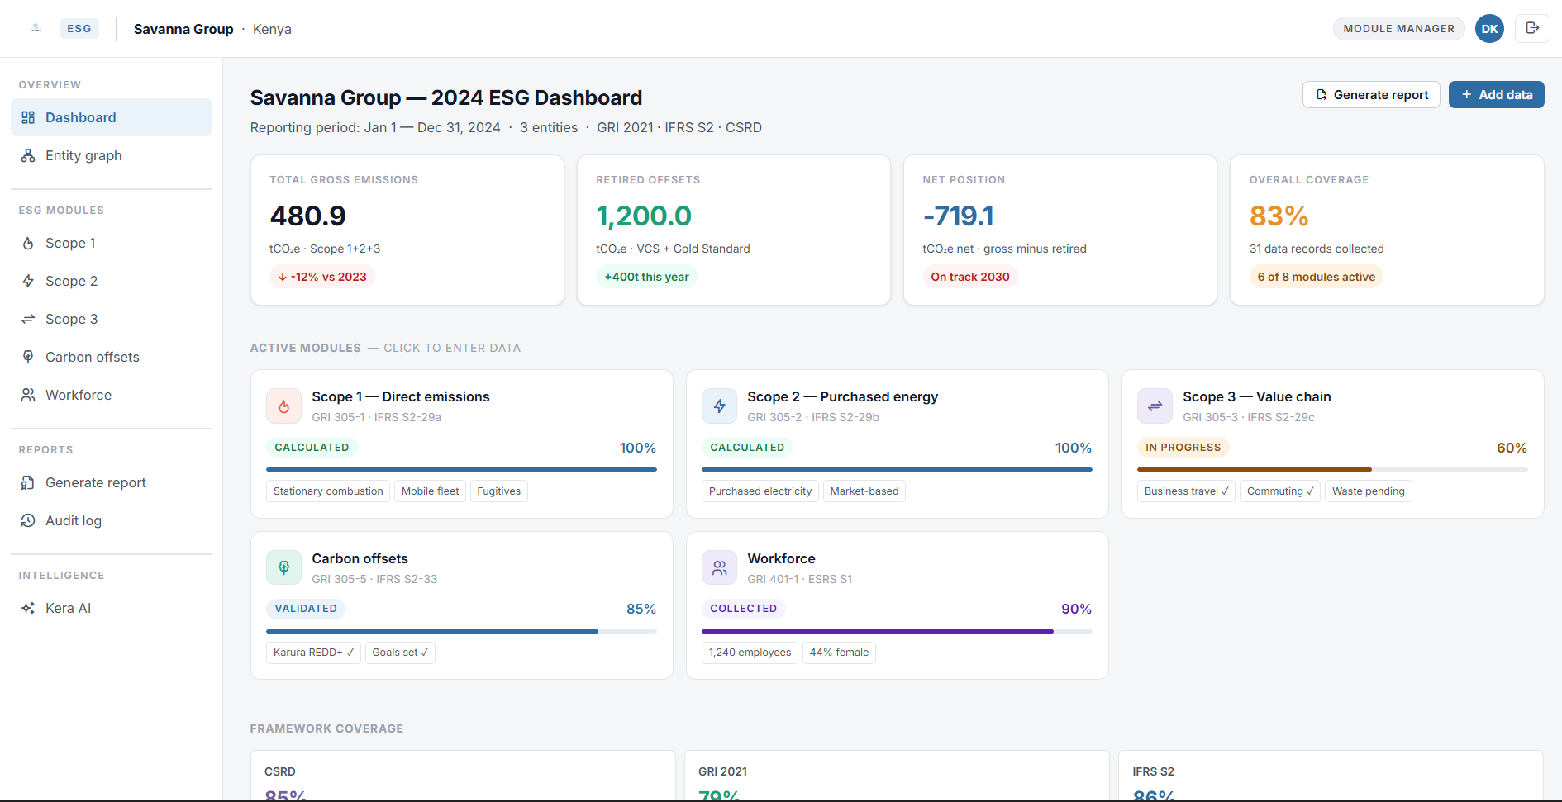Click the -12% vs 2023 badge
This screenshot has height=802, width=1562.
pos(322,277)
